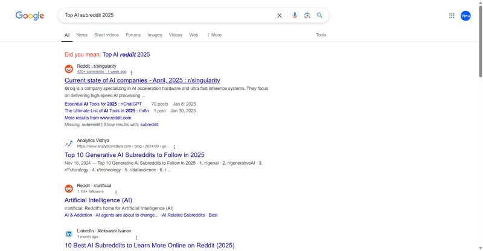Click Reddit · r/artificial source name
Image resolution: width=483 pixels, height=251 pixels.
[94, 186]
